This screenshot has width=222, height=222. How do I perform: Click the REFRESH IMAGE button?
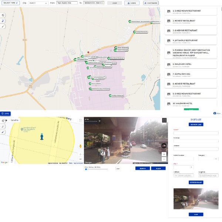coord(196,182)
